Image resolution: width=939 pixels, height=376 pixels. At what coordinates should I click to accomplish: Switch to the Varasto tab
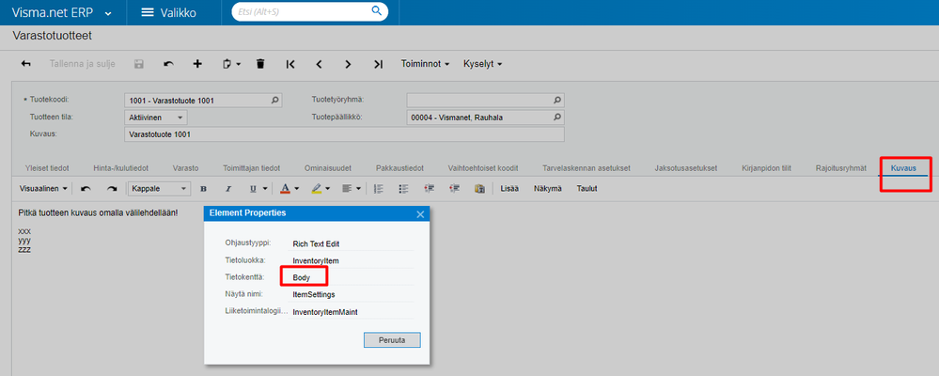[186, 168]
